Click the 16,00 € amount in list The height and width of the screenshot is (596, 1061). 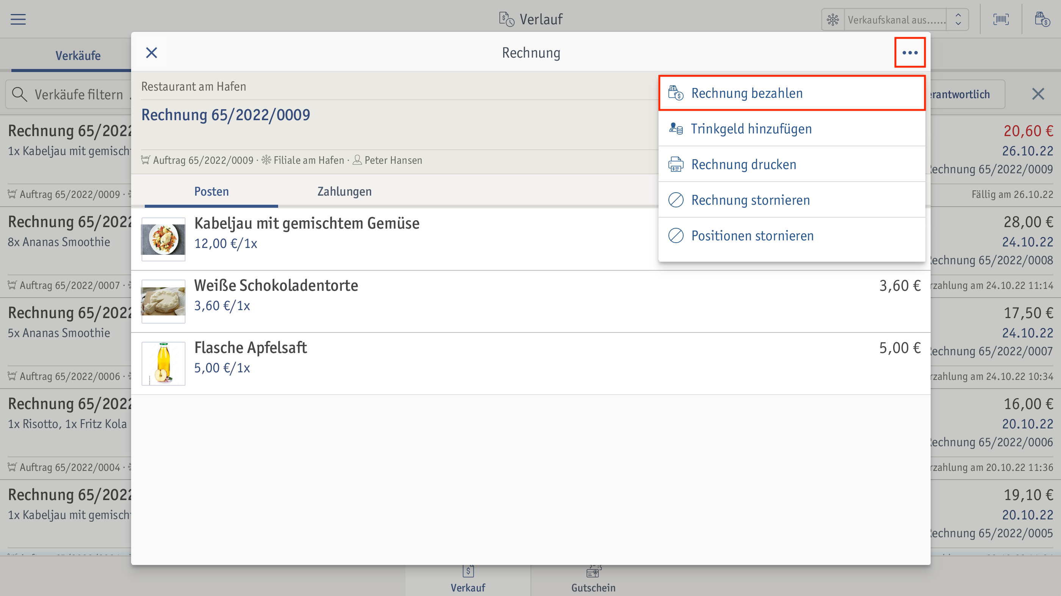(x=1028, y=404)
